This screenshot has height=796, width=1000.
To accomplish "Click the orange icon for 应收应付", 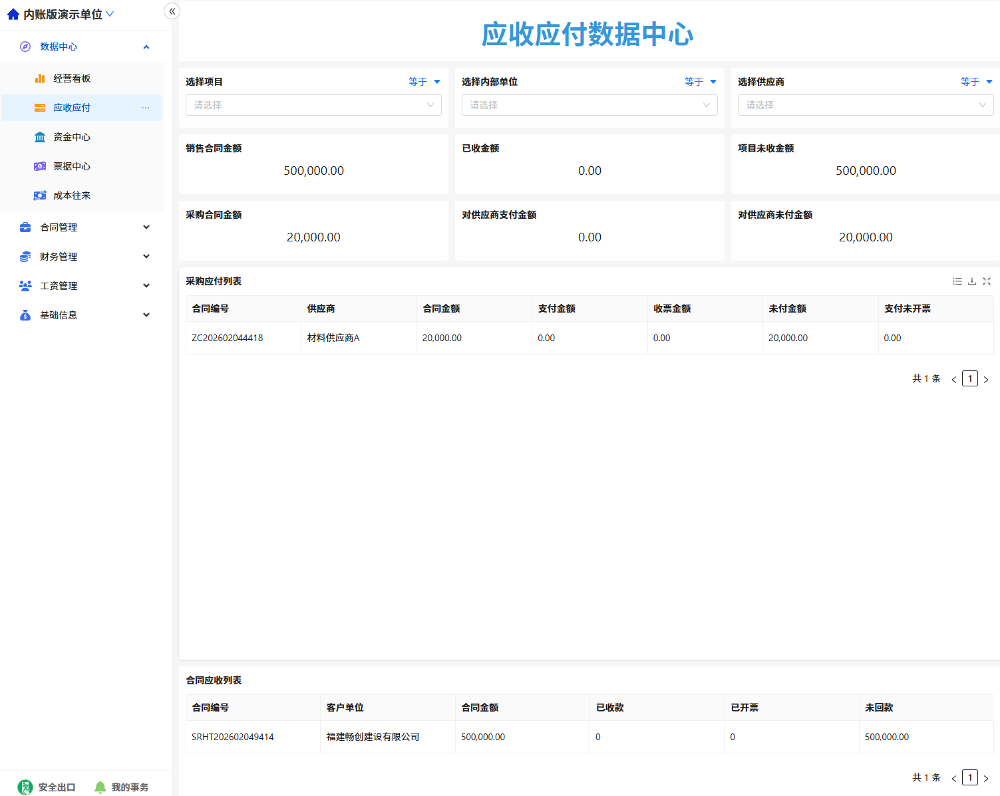I will click(x=40, y=108).
